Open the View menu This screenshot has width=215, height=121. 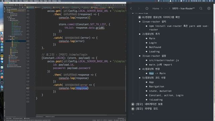20,1
